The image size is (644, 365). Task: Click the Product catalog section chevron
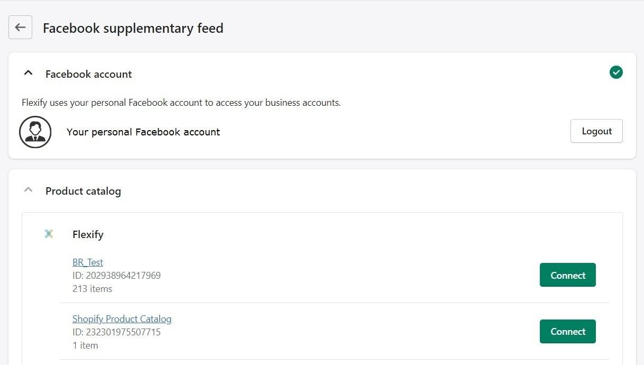point(28,189)
